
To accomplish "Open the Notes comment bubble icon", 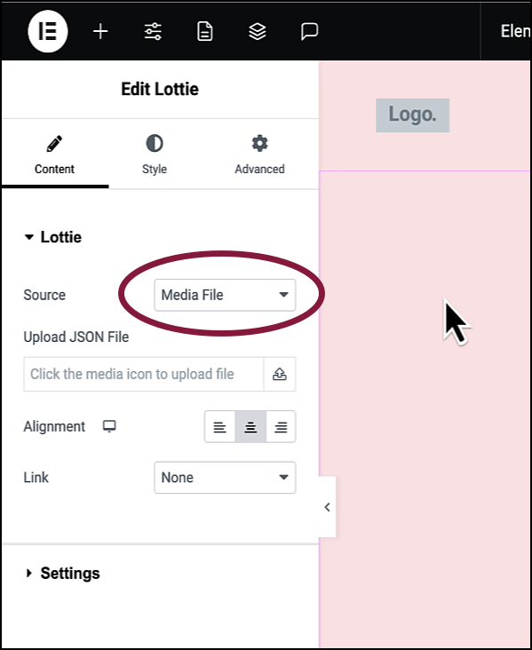I will pos(309,31).
